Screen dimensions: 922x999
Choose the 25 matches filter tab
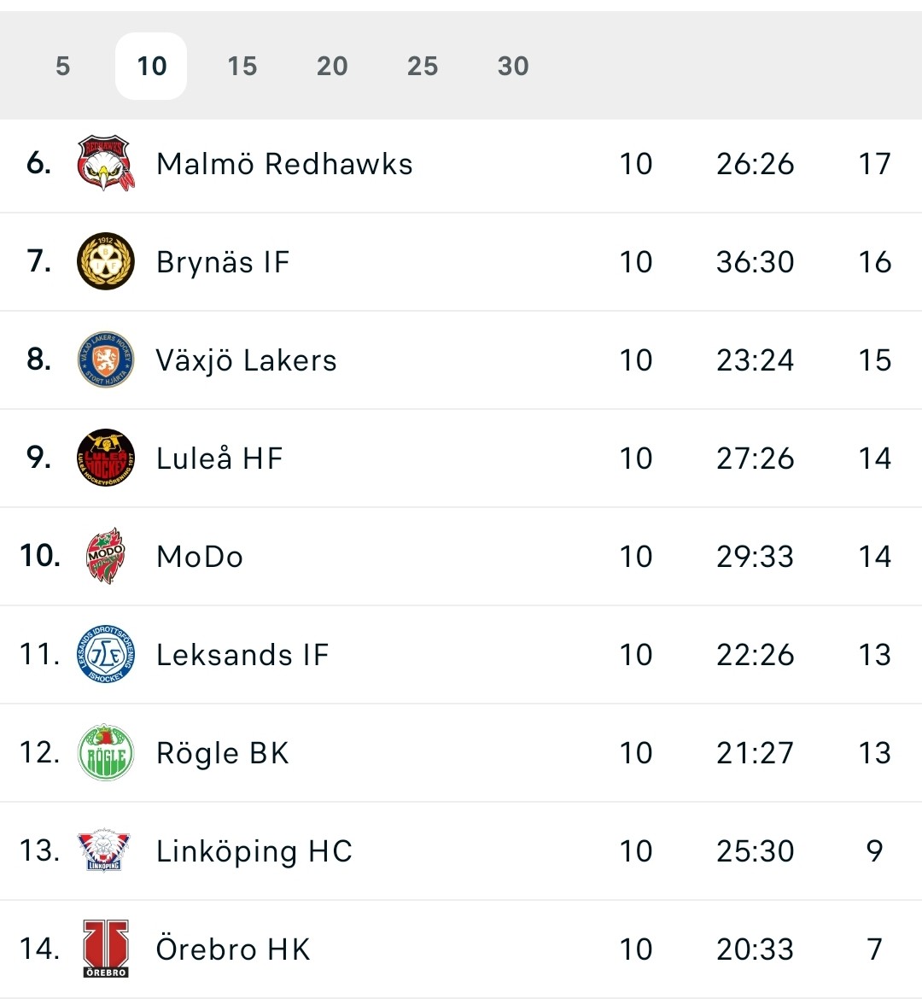point(423,67)
